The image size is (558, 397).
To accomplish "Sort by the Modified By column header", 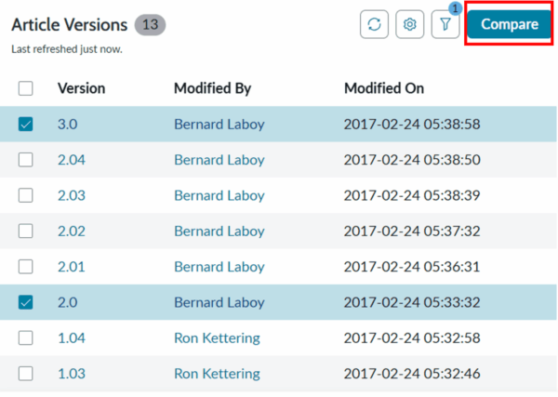I will pyautogui.click(x=212, y=88).
